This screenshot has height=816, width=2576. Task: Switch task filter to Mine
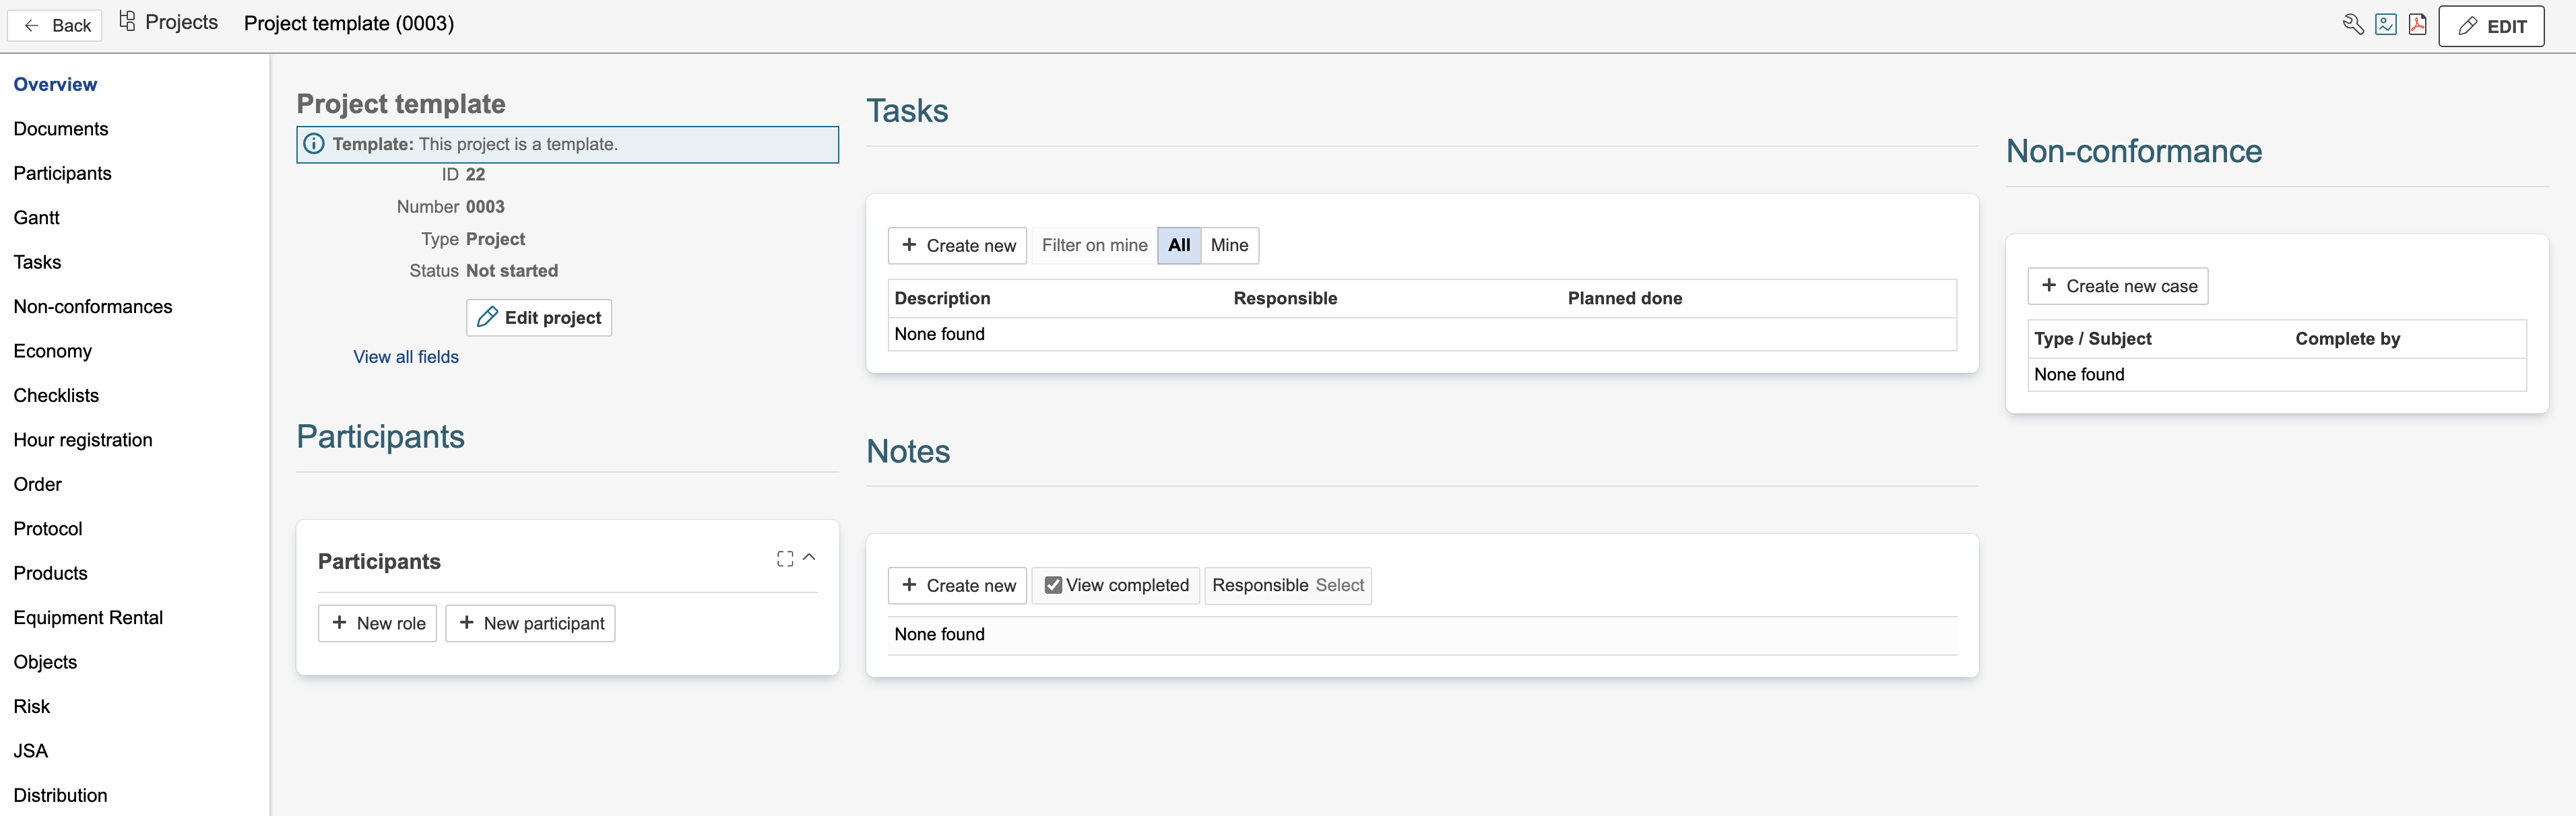pyautogui.click(x=1229, y=245)
